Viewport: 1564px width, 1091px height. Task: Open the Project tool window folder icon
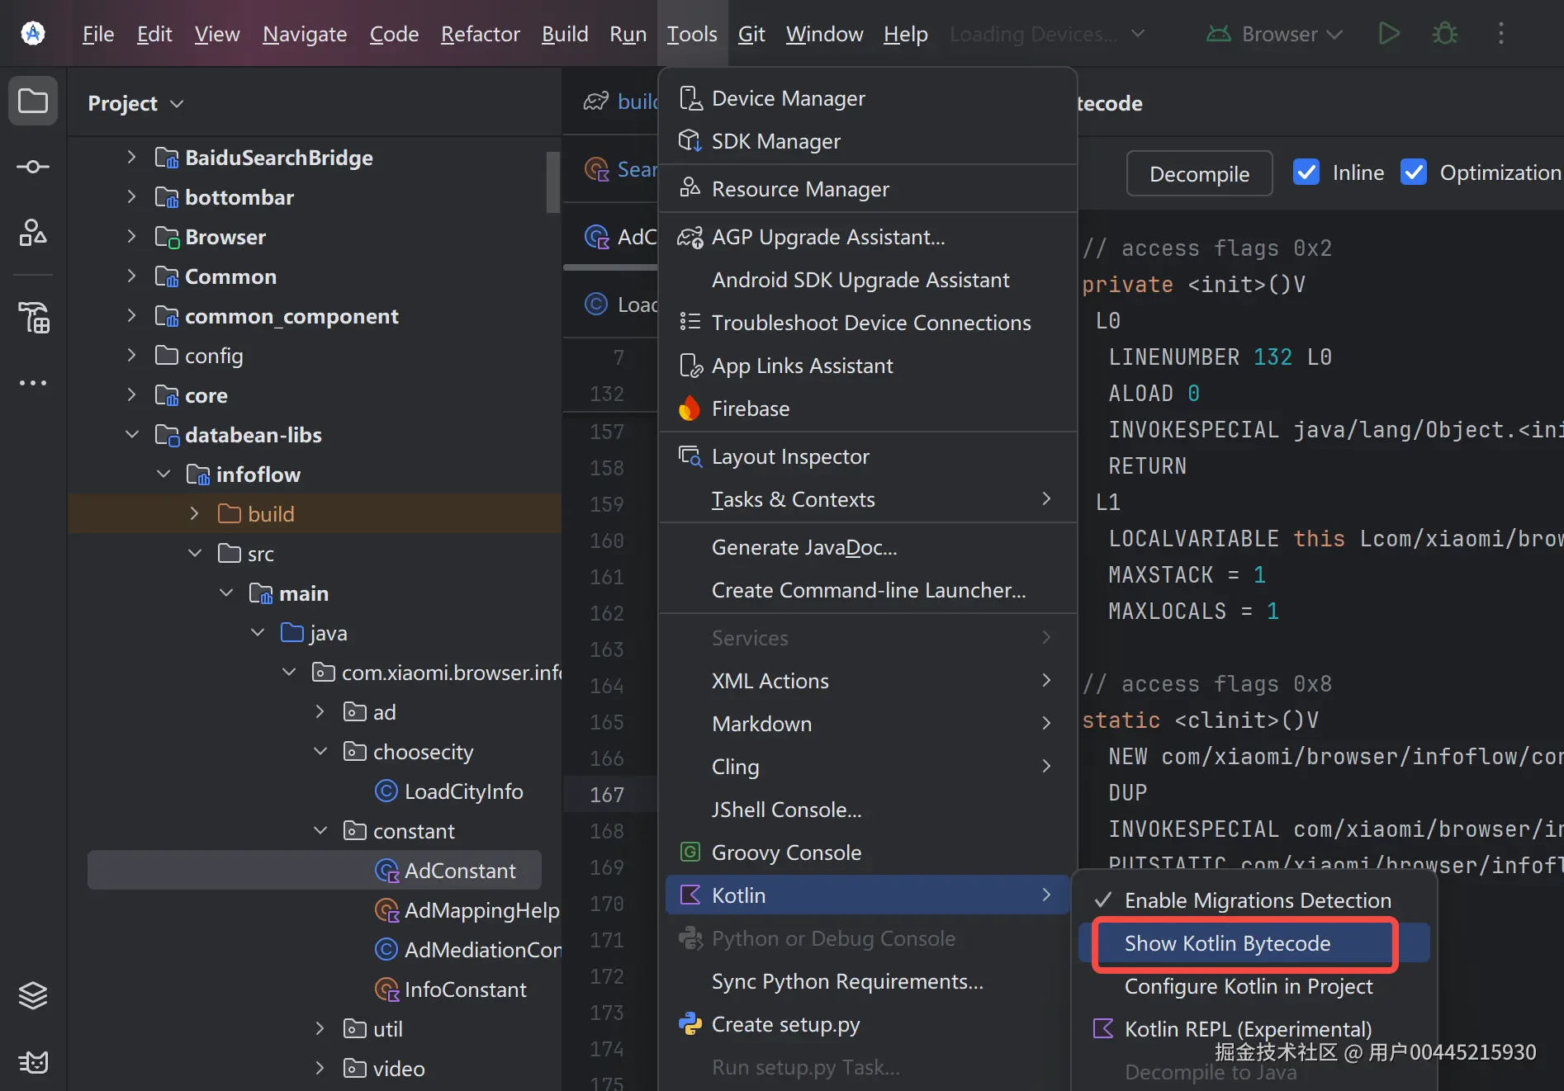coord(33,101)
